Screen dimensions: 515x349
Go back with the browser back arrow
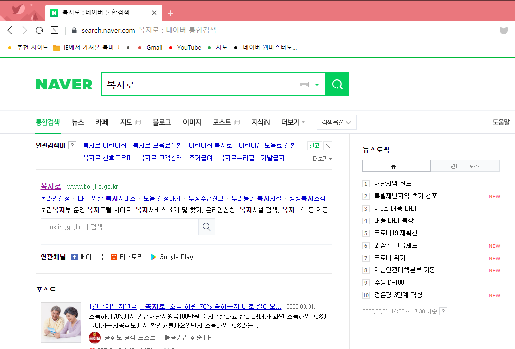pyautogui.click(x=10, y=30)
